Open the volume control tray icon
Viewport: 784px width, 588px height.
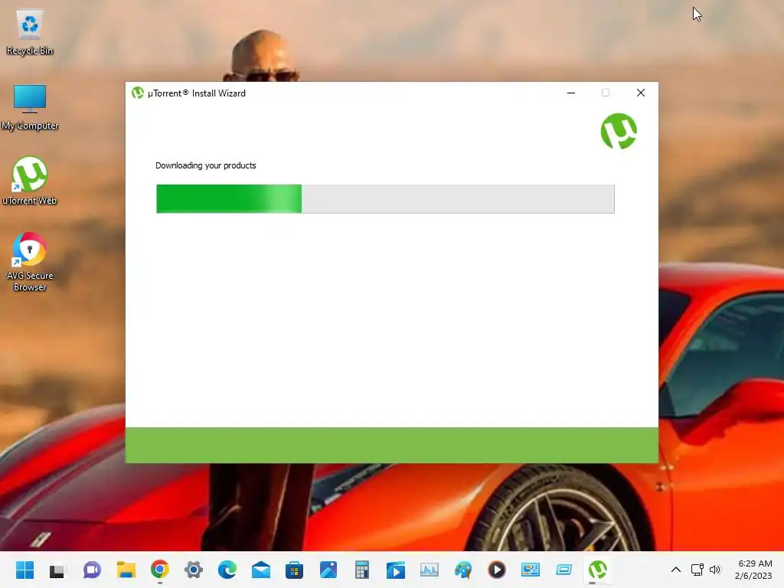tap(716, 570)
